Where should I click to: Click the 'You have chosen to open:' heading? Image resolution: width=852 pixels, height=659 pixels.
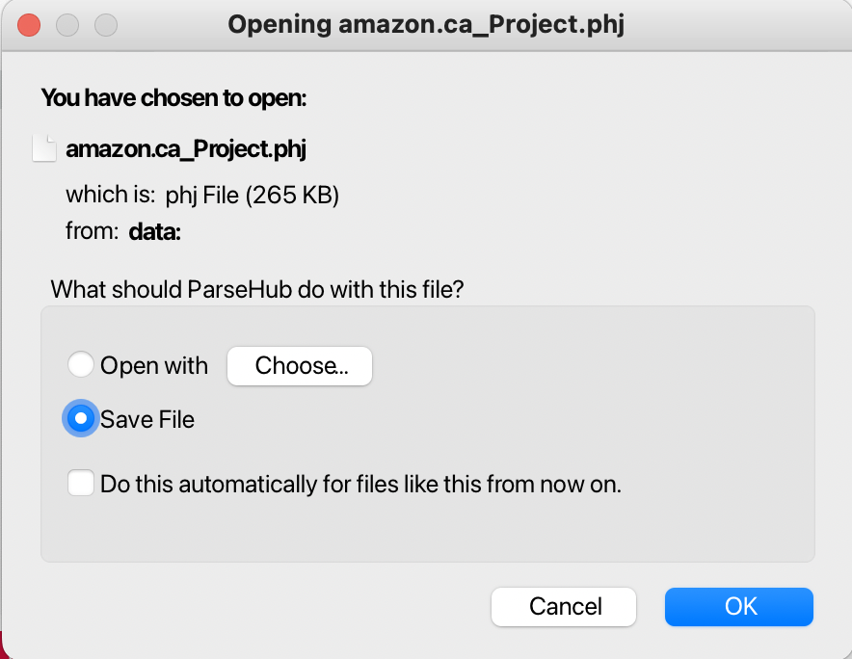pos(173,98)
